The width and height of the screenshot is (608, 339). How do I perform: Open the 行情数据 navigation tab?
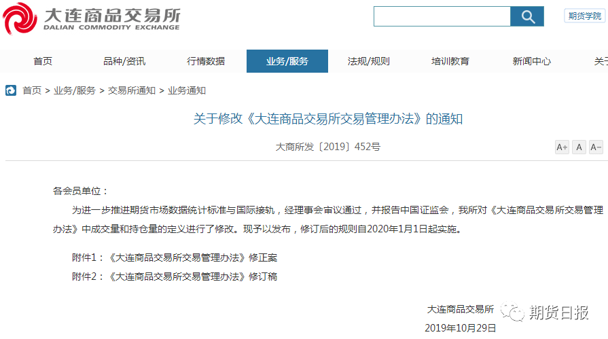click(206, 61)
